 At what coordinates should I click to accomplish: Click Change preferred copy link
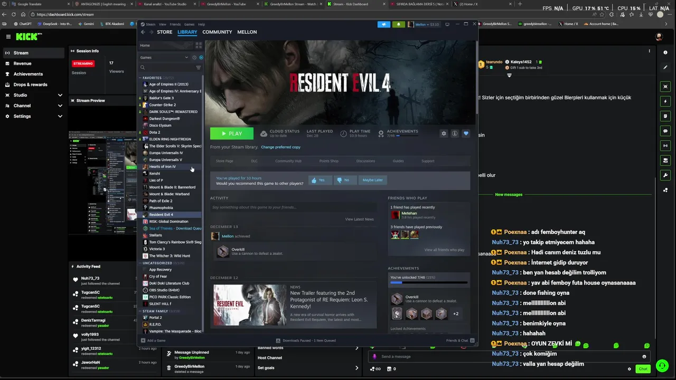click(x=280, y=147)
